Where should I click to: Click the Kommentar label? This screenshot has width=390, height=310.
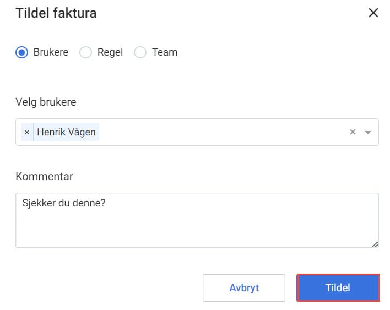[44, 177]
